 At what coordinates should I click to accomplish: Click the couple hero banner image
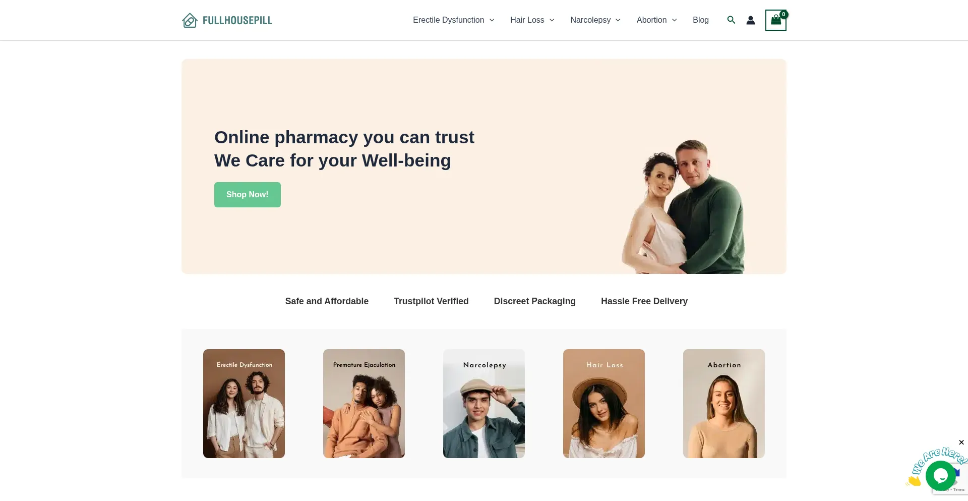[683, 207]
